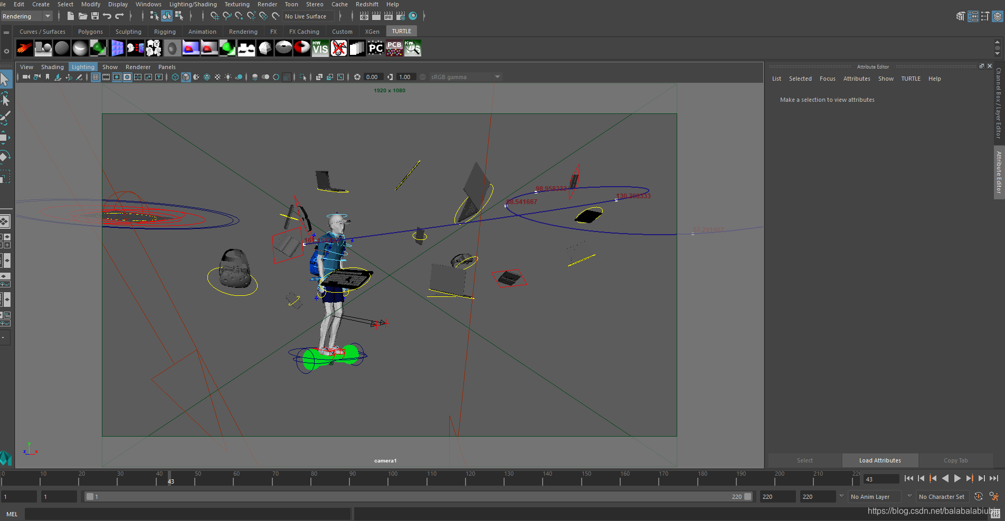Click the Render current frame clapperboard icon

click(x=376, y=16)
